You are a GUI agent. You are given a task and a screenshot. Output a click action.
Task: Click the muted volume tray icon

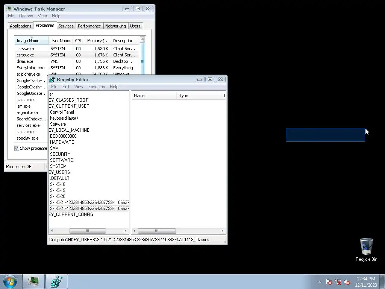[x=347, y=282]
